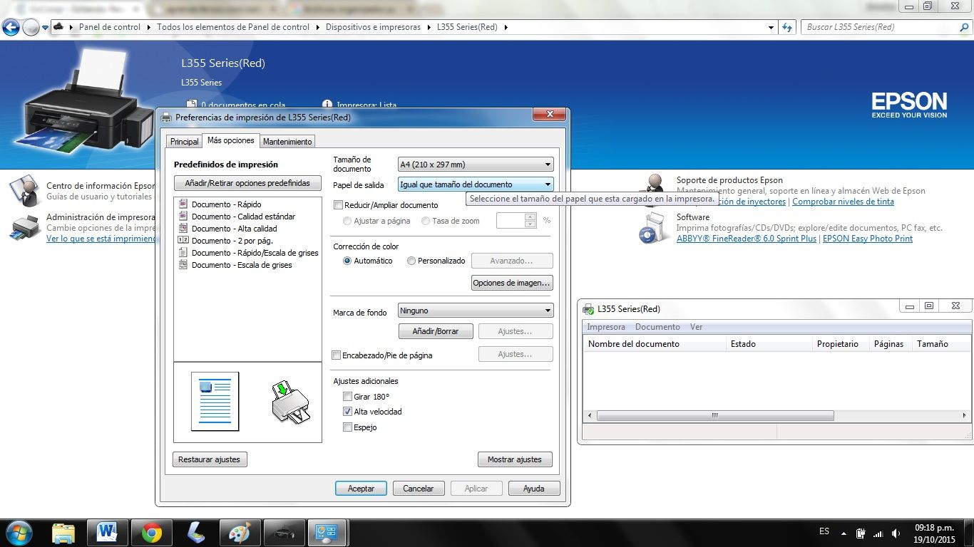
Task: Open Windows Explorer folder icon in taskbar
Action: (63, 532)
